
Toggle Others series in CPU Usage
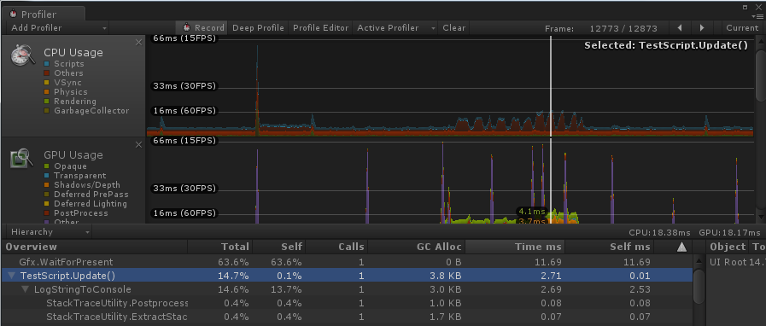[x=47, y=73]
